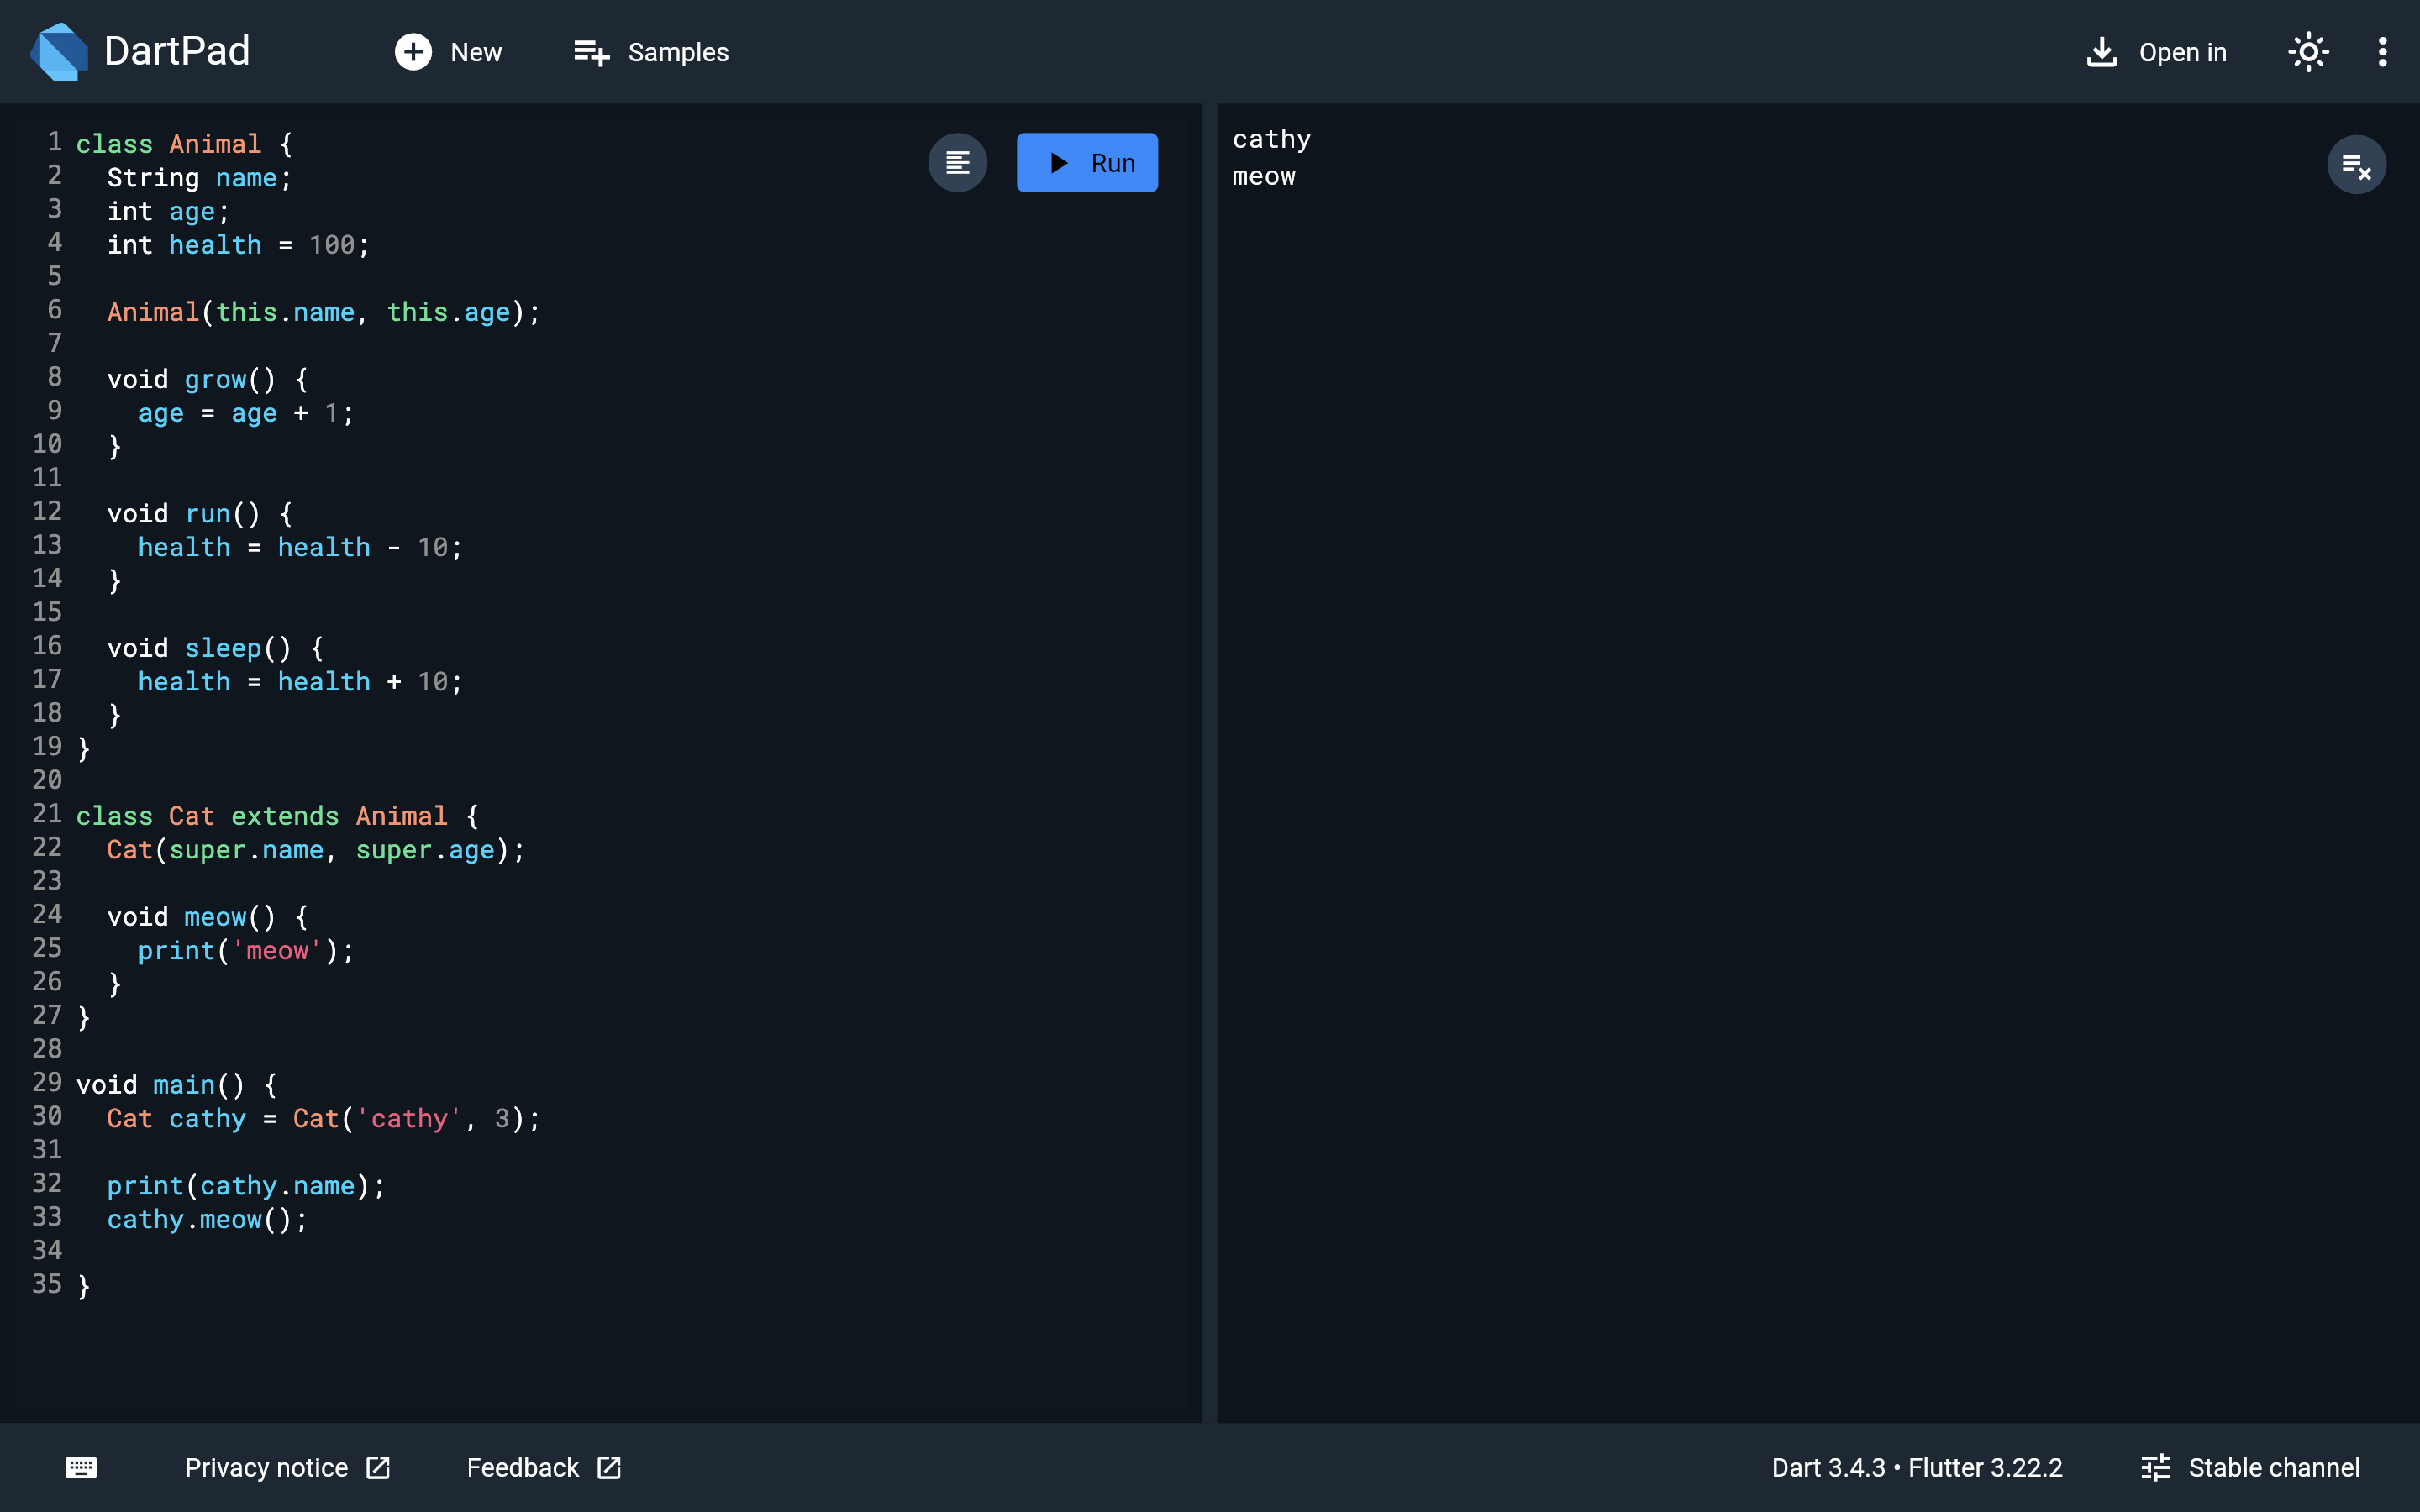This screenshot has width=2420, height=1512.
Task: Click the Samples label in header
Action: 678,52
